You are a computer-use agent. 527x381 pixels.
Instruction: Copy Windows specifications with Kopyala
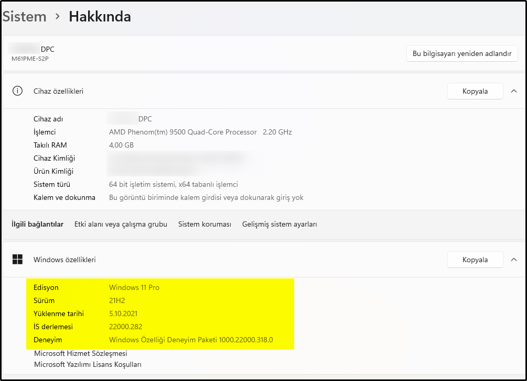475,259
